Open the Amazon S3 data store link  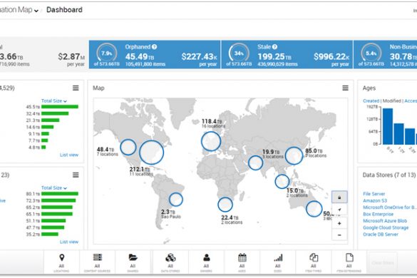point(375,200)
